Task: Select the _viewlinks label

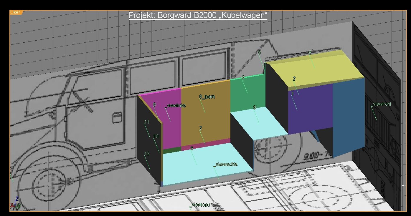Action: (x=175, y=106)
